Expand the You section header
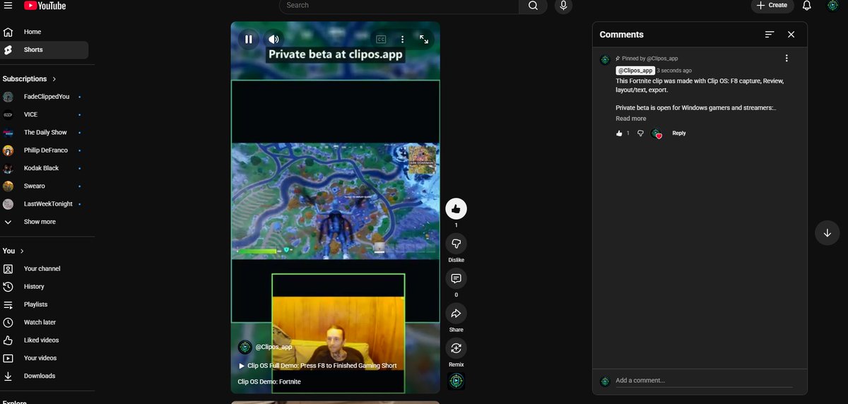Image resolution: width=848 pixels, height=404 pixels. point(13,251)
